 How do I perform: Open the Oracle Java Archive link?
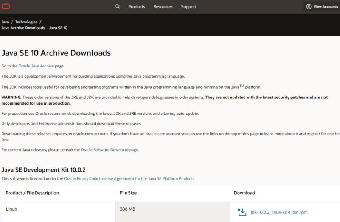36,66
